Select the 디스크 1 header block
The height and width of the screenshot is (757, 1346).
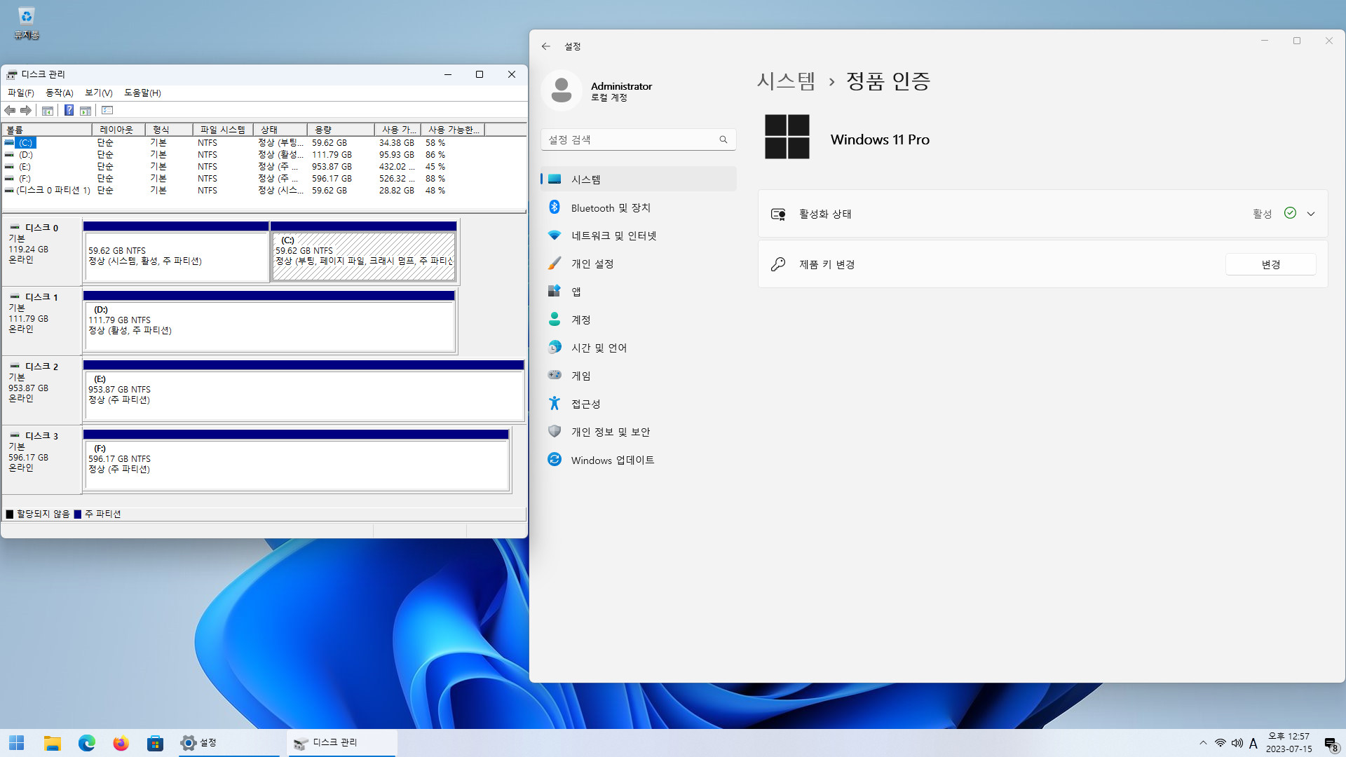(x=42, y=320)
